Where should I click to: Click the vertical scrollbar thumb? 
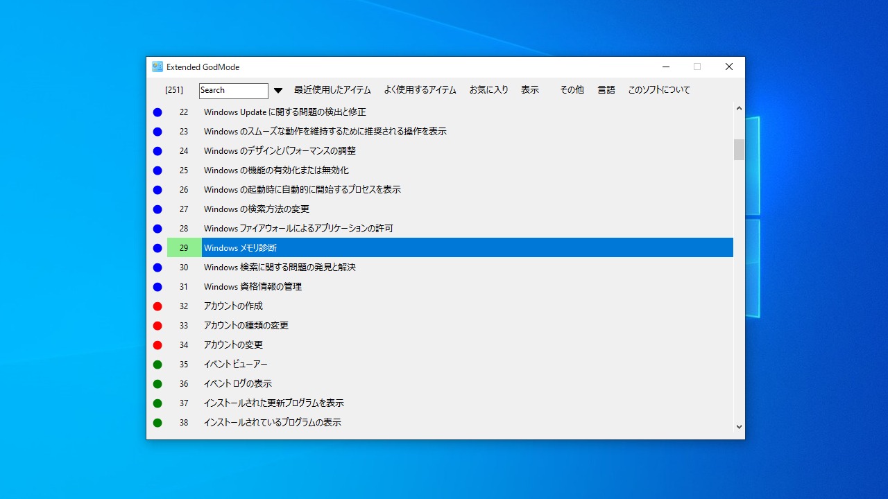[739, 150]
